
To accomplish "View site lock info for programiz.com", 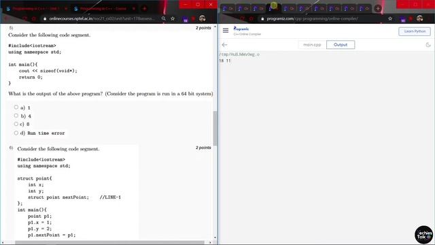I will [262, 18].
